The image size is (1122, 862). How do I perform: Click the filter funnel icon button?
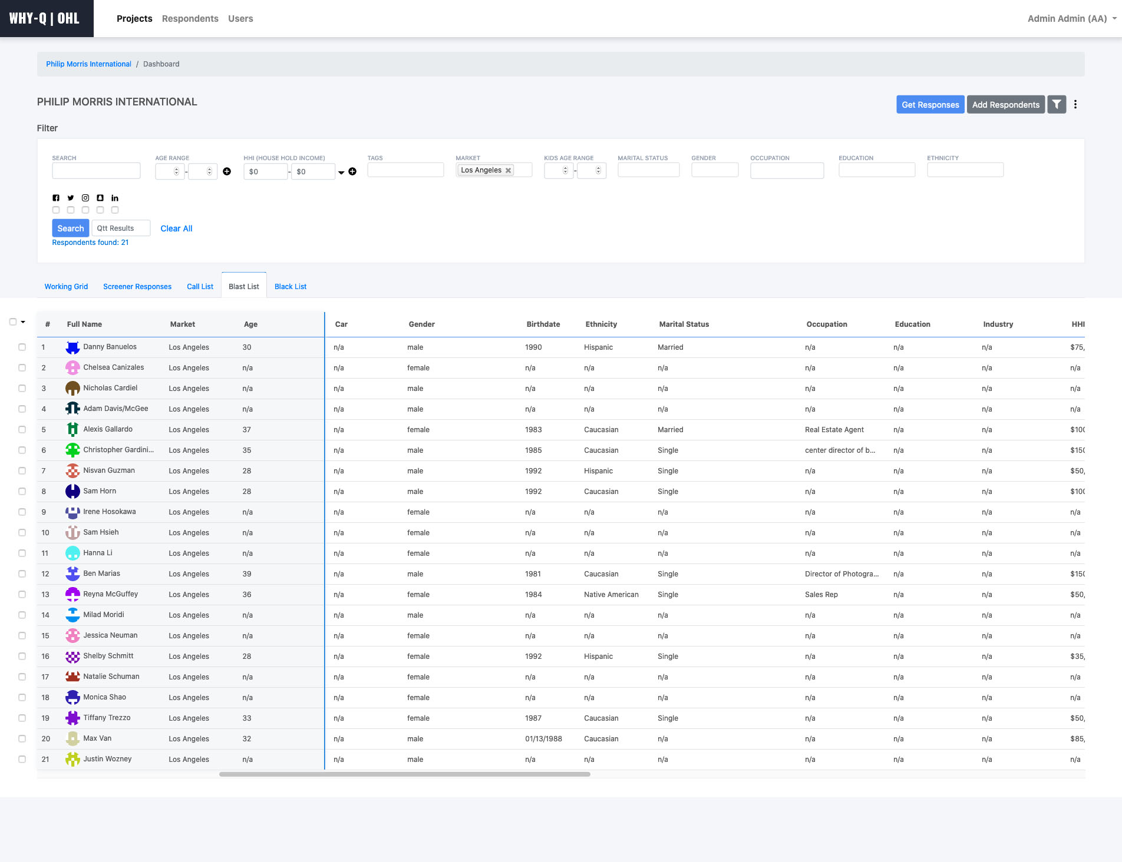1056,105
